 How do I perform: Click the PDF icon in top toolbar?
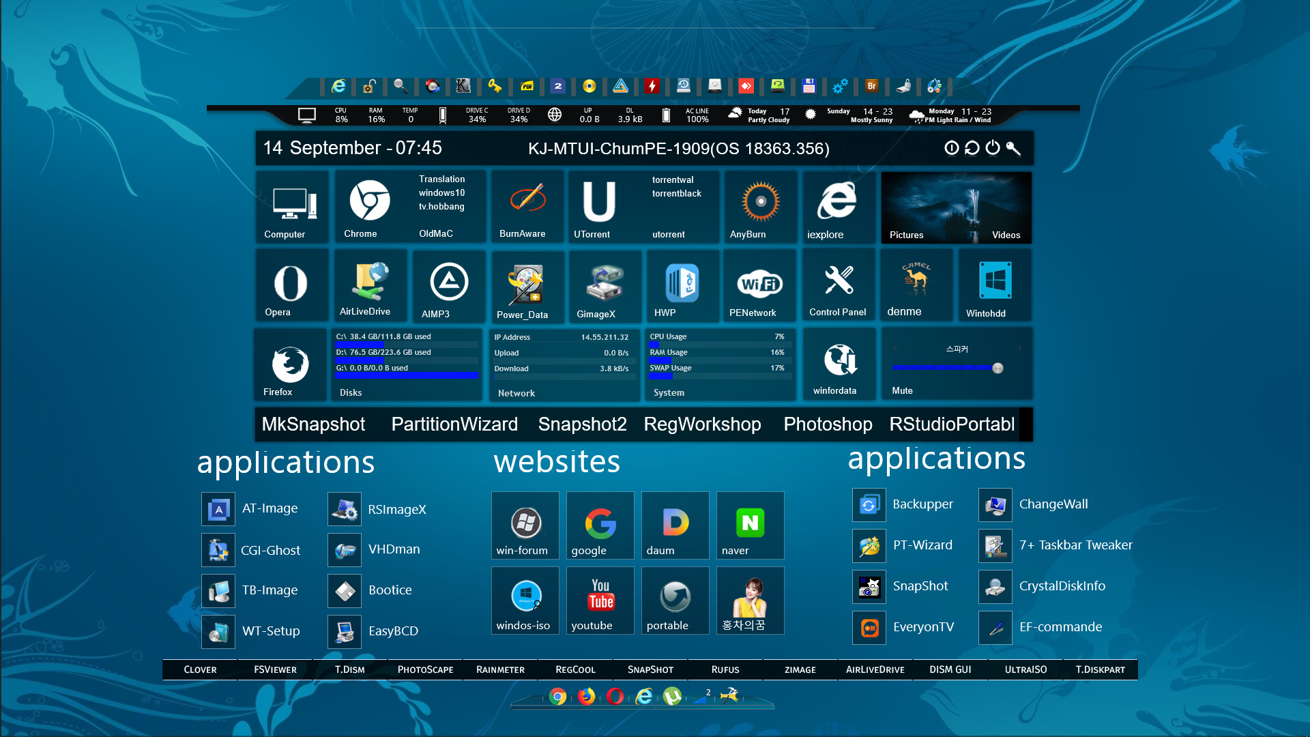click(x=527, y=86)
